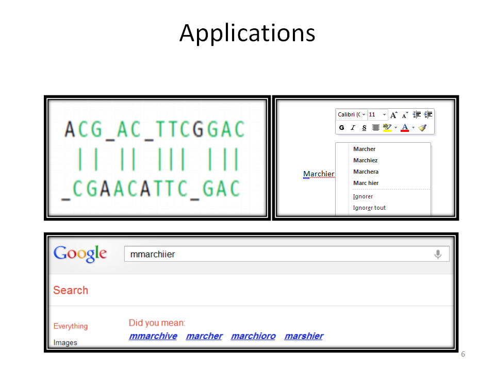Open the 'mmarchive' Did you mean link
Image resolution: width=495 pixels, height=371 pixels.
[x=153, y=336]
